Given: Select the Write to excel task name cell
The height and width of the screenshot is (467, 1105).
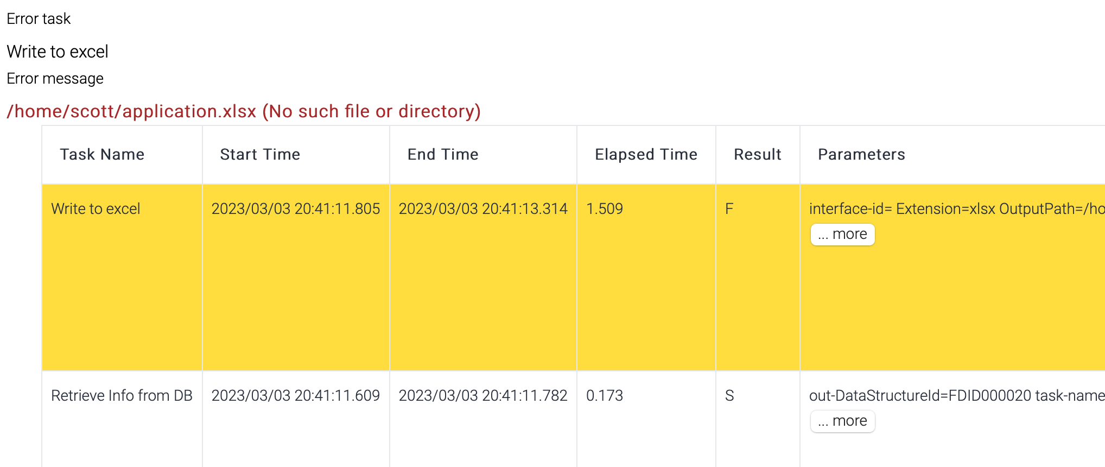Looking at the screenshot, I should click(x=96, y=209).
